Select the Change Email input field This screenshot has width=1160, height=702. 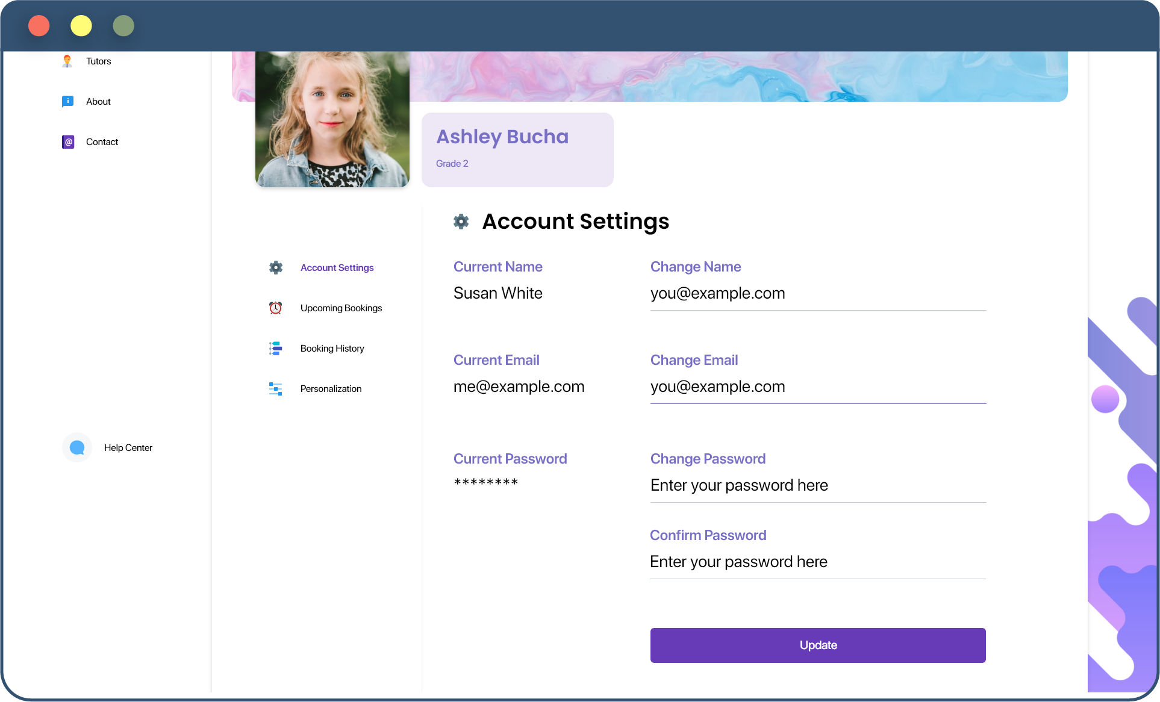point(818,386)
